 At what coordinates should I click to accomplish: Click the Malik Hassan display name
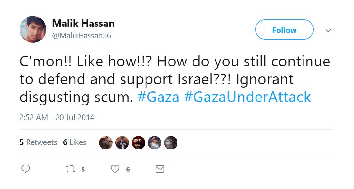[83, 23]
